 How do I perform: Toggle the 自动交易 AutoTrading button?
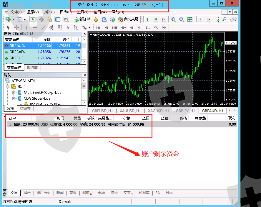tap(128, 19)
